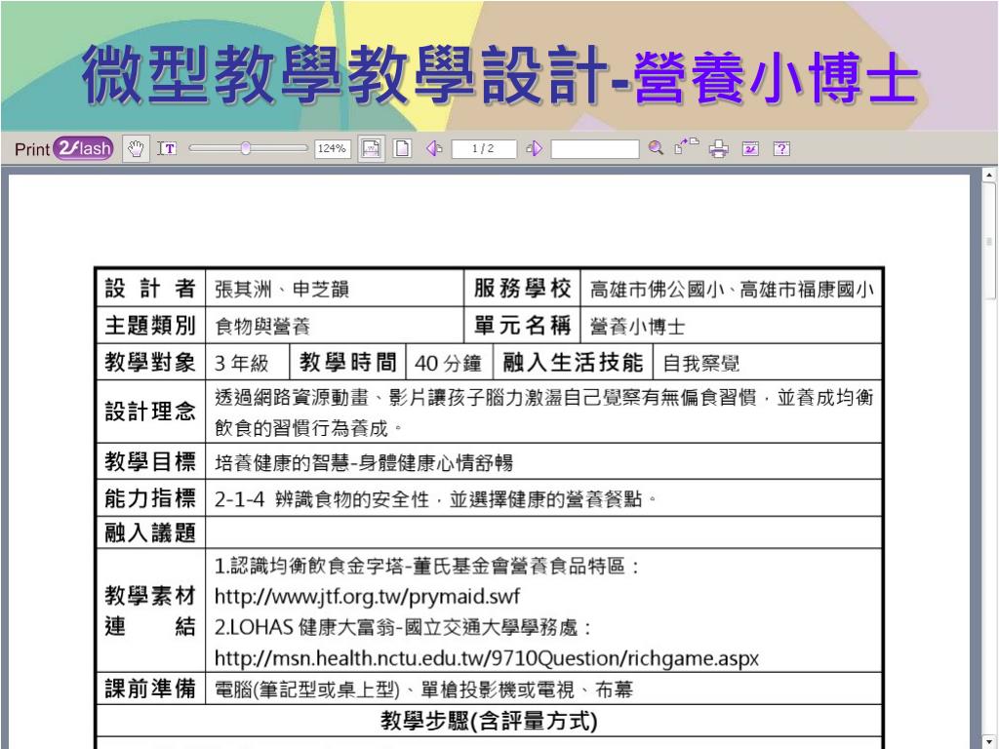Open document in new window icon

[x=687, y=147]
